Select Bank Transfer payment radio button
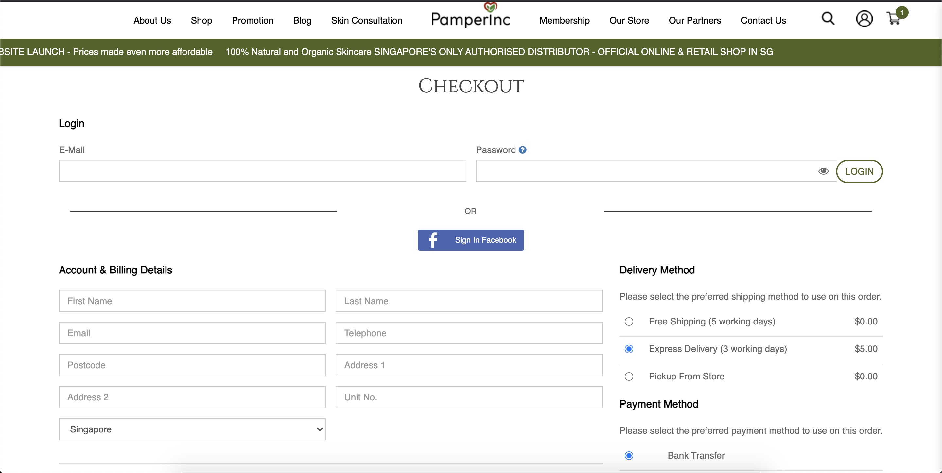Image resolution: width=942 pixels, height=473 pixels. click(x=629, y=455)
